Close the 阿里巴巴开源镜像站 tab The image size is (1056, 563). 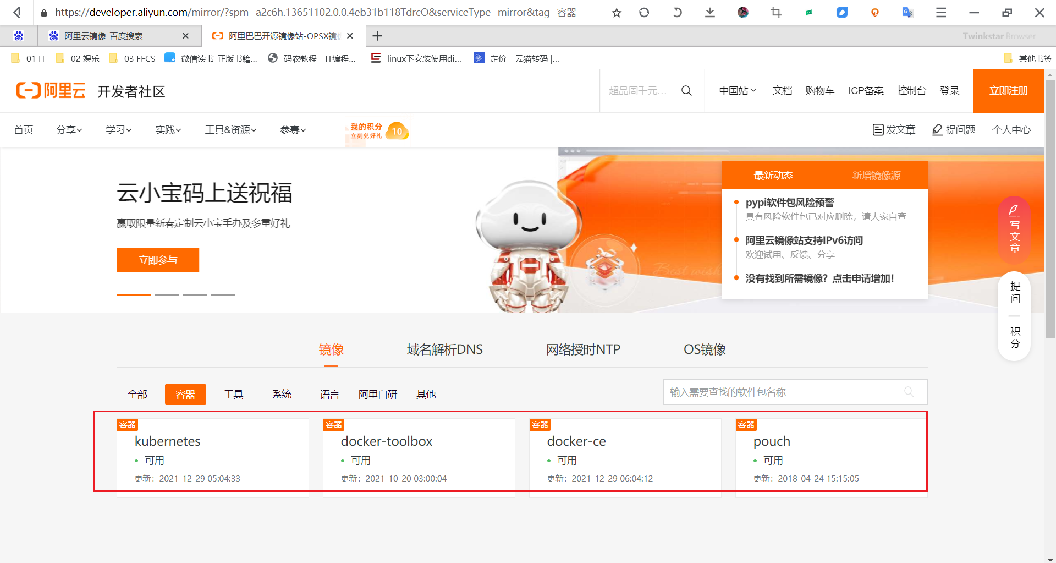pyautogui.click(x=350, y=36)
